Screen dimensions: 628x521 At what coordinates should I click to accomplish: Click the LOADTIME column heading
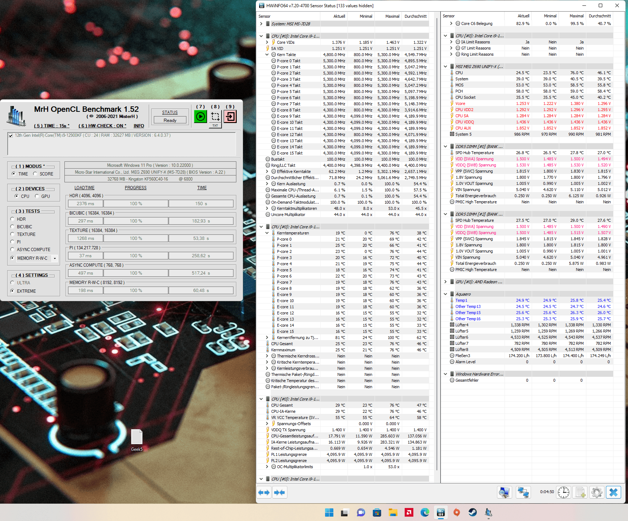click(84, 188)
